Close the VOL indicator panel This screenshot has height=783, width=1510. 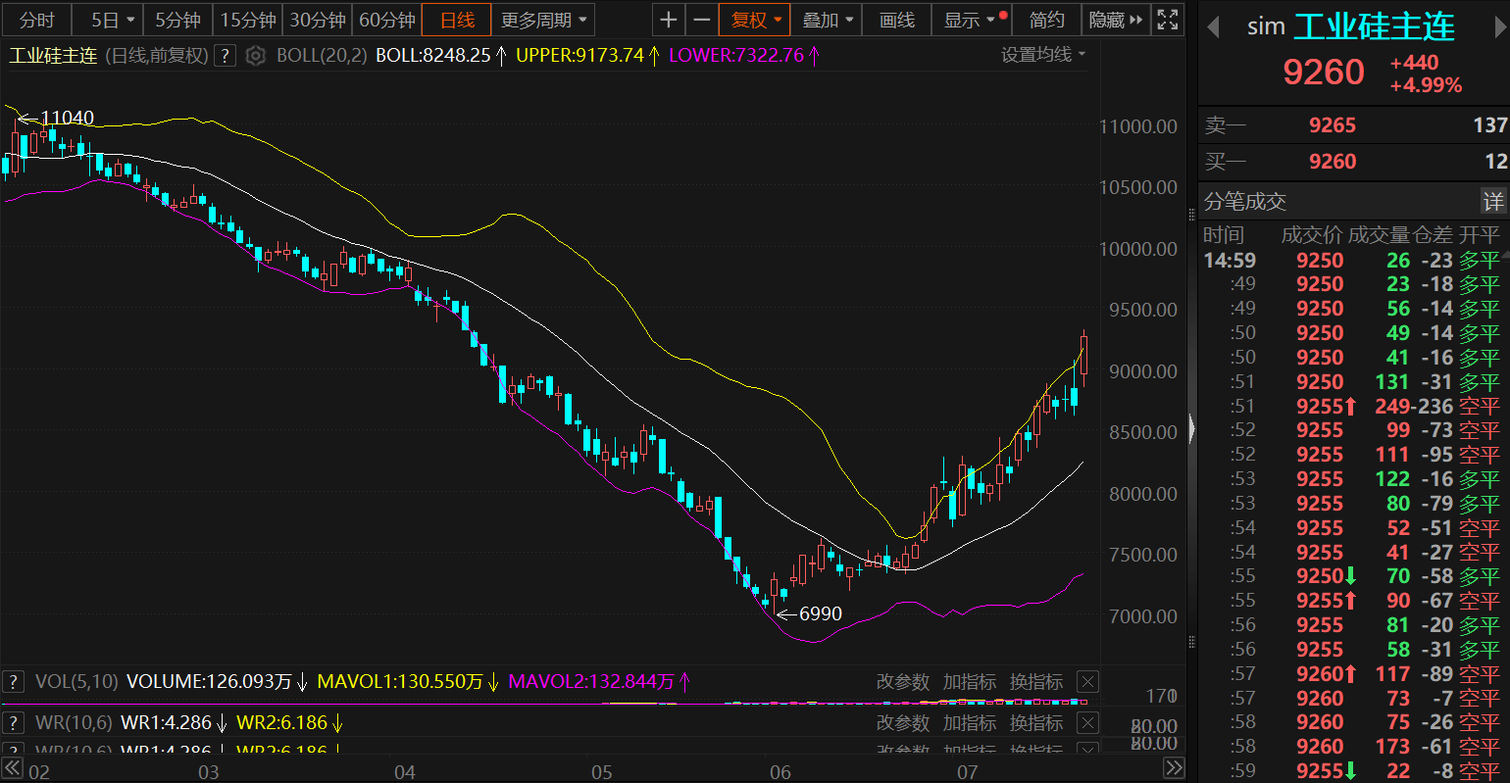click(1087, 681)
